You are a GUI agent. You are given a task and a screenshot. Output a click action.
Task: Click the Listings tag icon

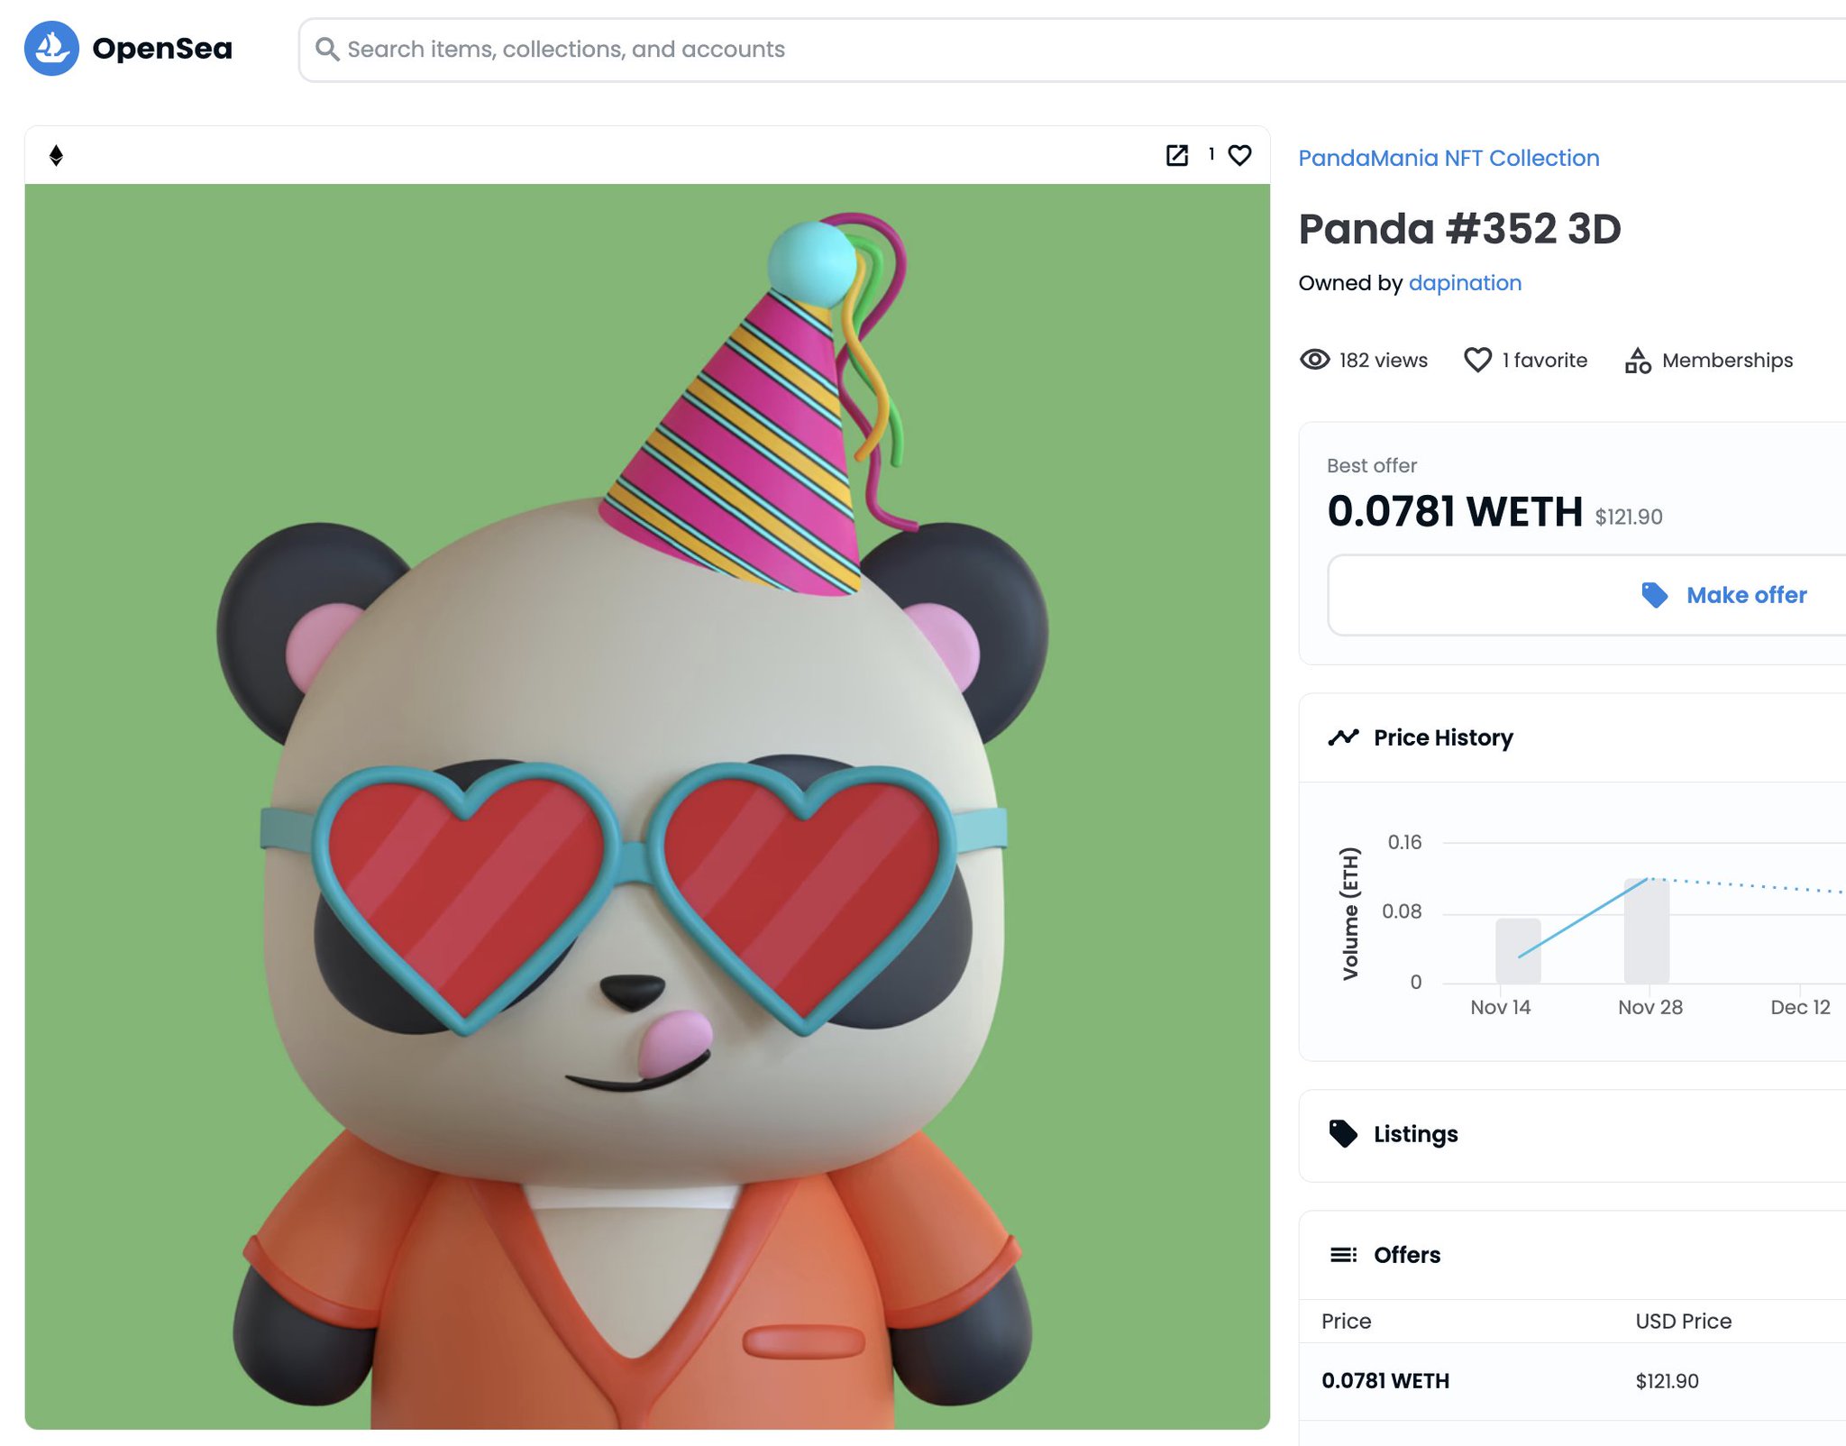[x=1343, y=1133]
